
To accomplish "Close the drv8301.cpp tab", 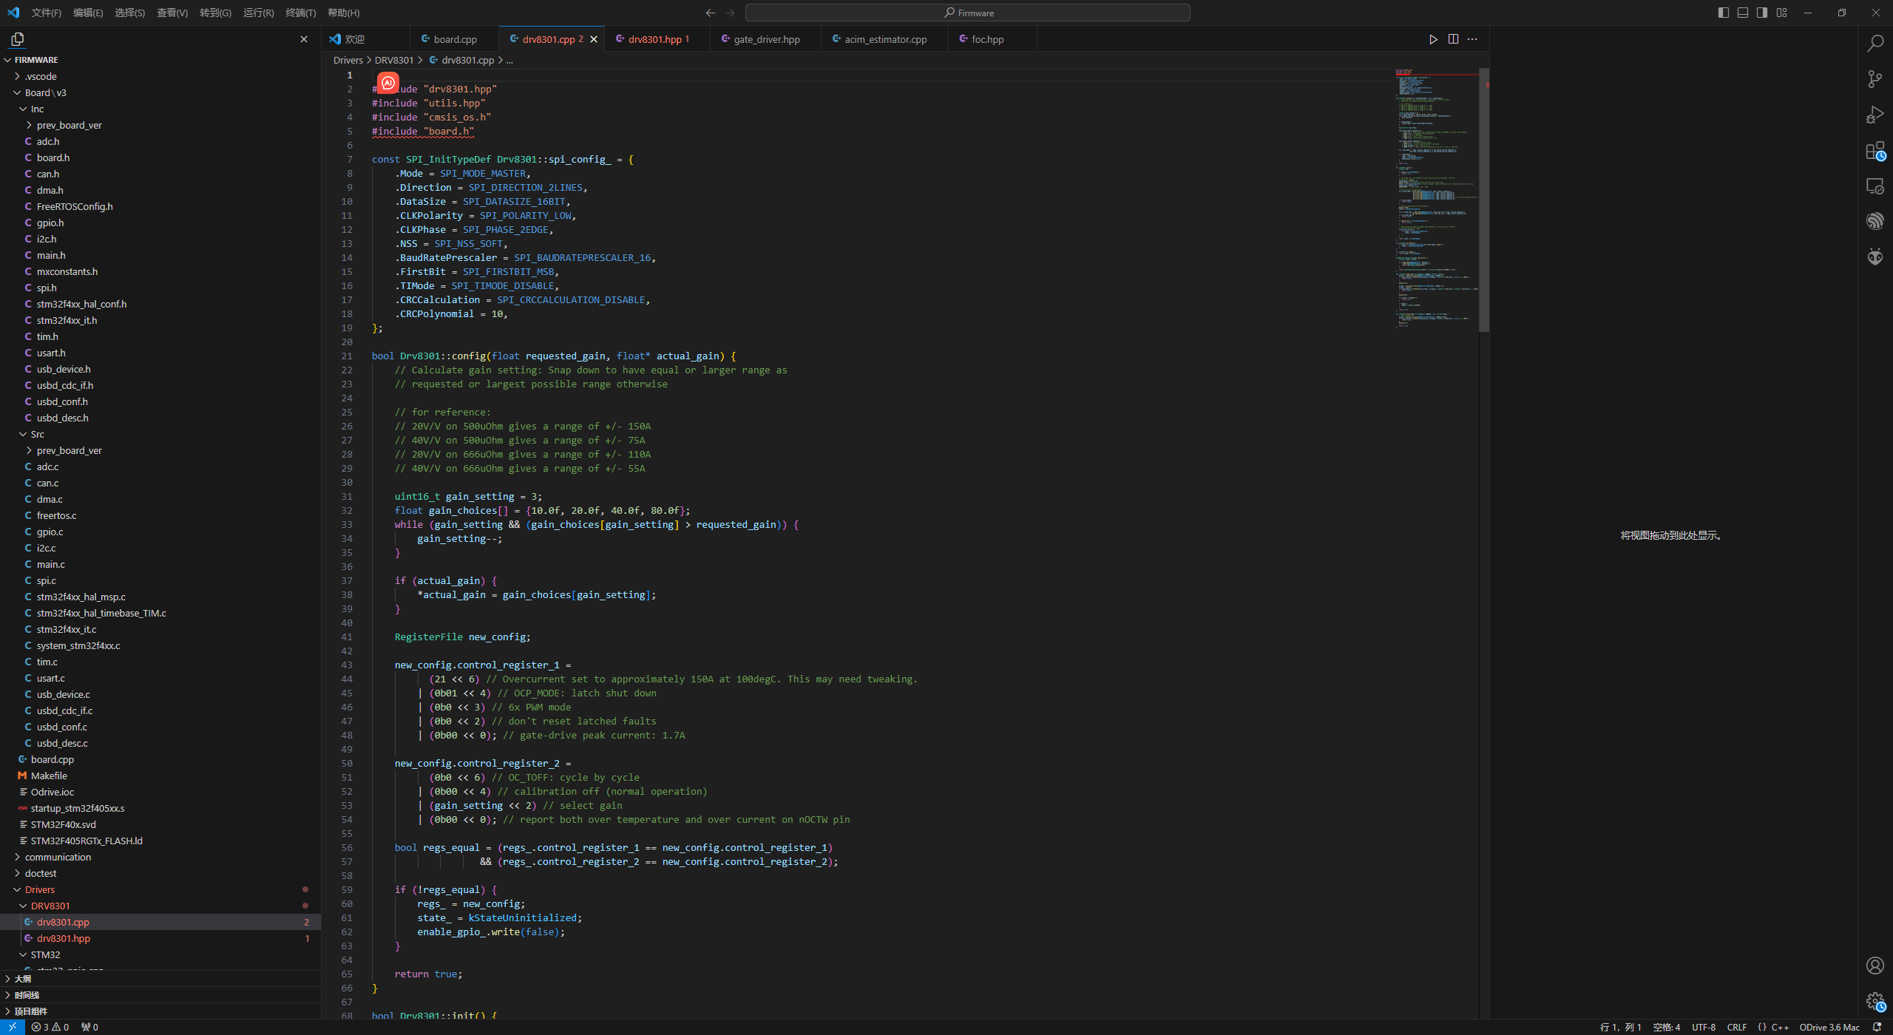I will tap(594, 39).
